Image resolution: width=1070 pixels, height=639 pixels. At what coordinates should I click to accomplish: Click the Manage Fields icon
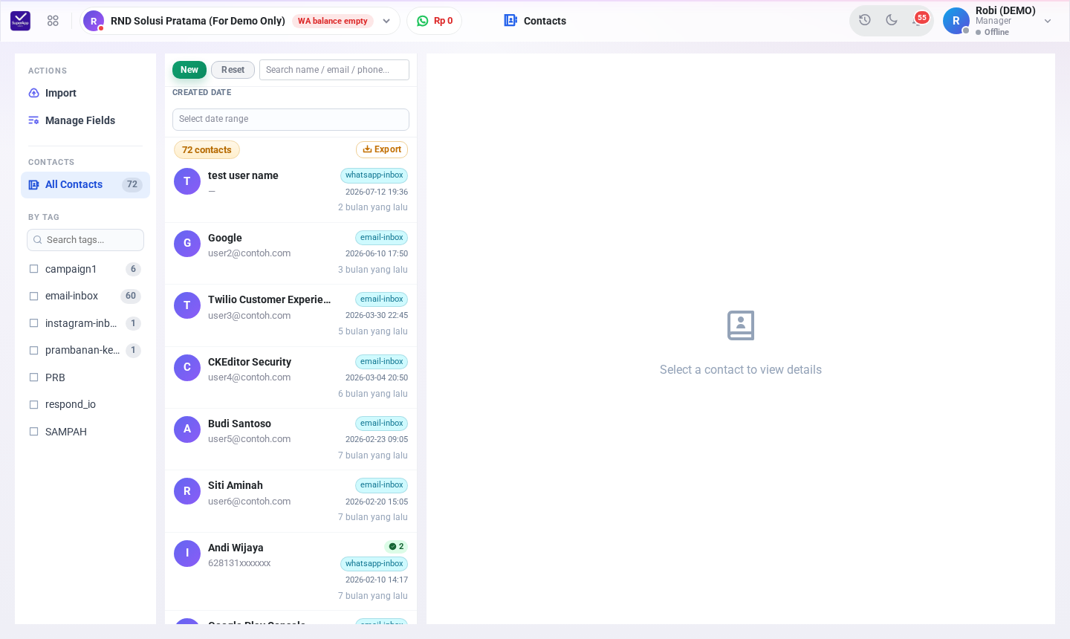33,120
